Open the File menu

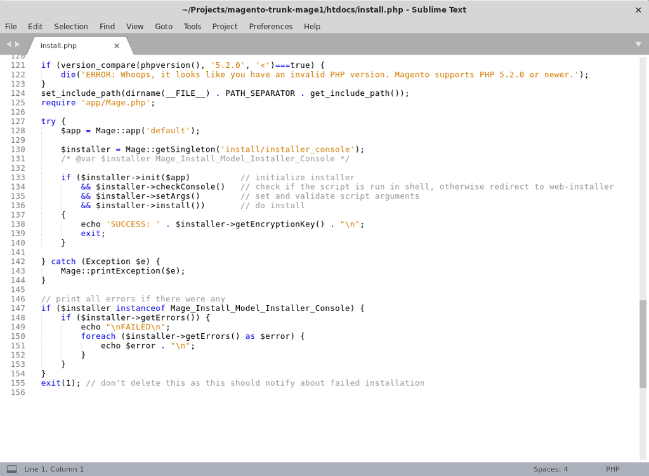11,27
